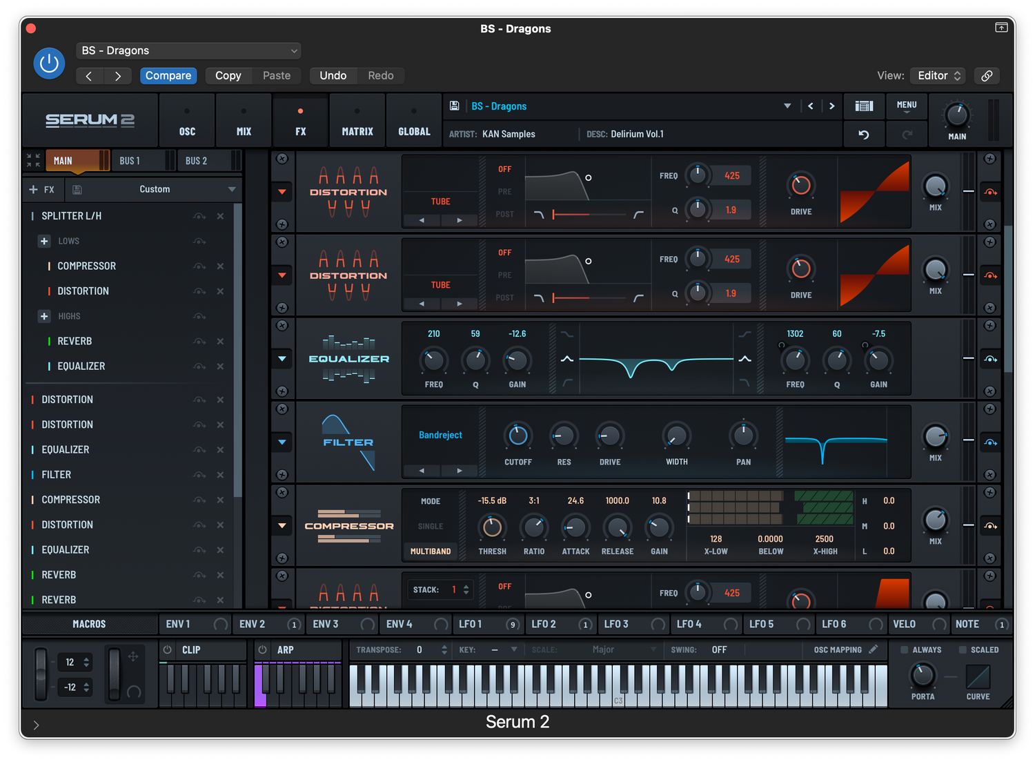Image resolution: width=1035 pixels, height=762 pixels.
Task: Click the Compressor module logo
Action: point(349,526)
